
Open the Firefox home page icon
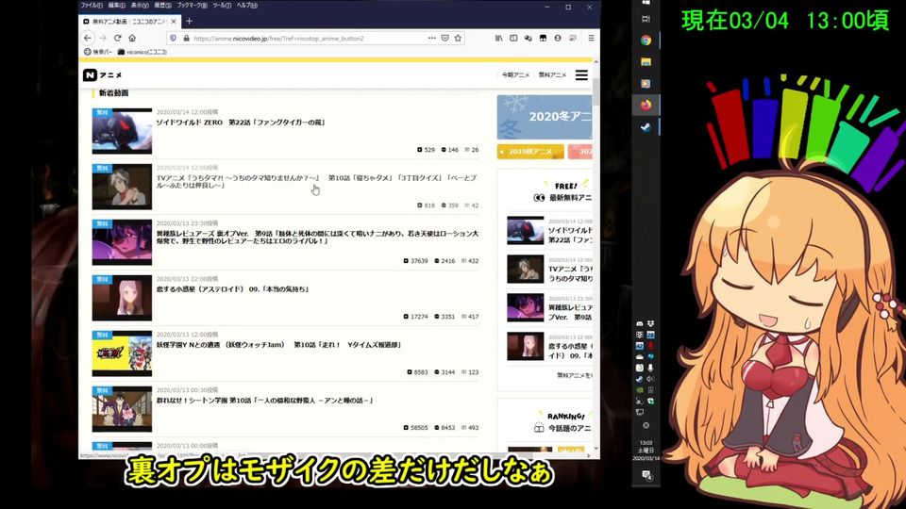tap(132, 38)
